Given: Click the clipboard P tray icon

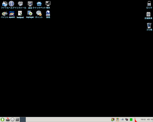Looking at the screenshot, I should pyautogui.click(x=117, y=119).
